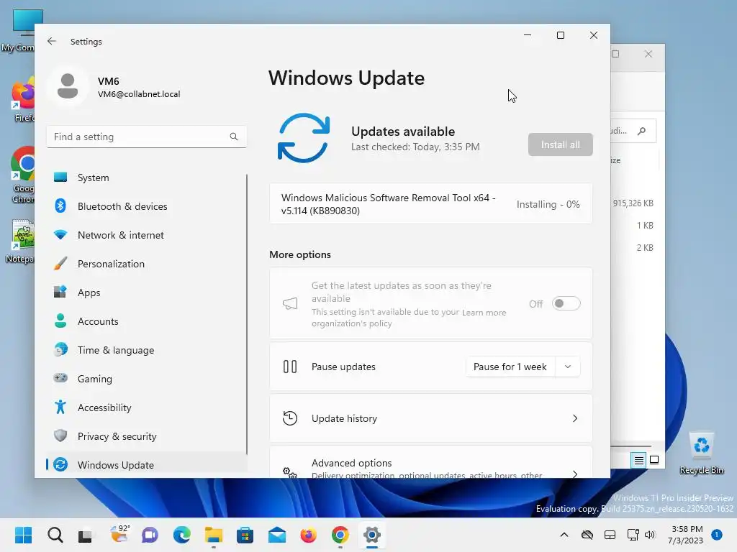Click the Installing - 0% status text

(548, 204)
